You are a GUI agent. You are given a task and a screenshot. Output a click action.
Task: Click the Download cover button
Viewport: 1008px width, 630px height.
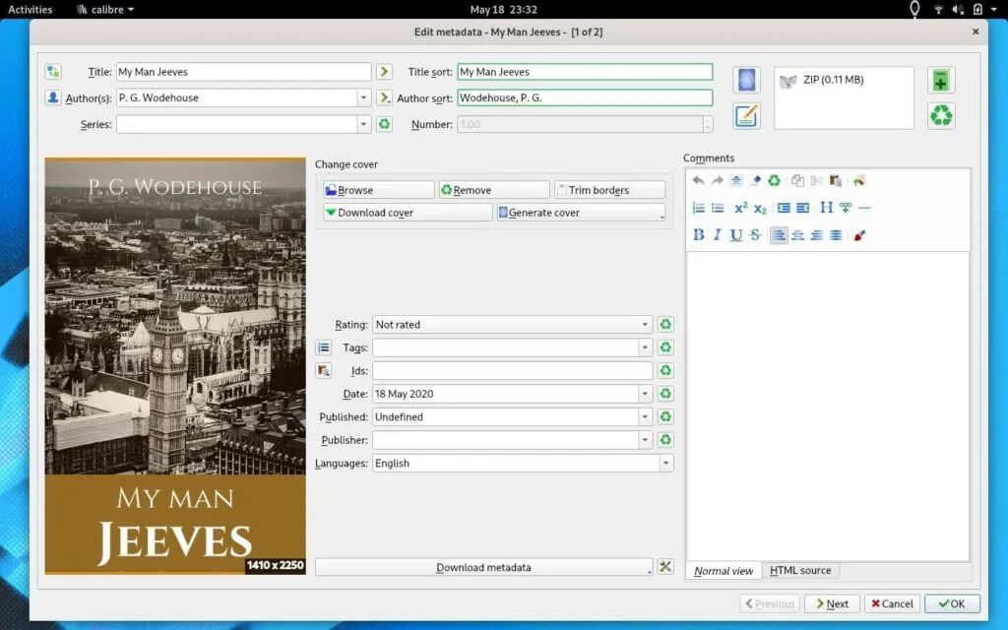point(407,213)
